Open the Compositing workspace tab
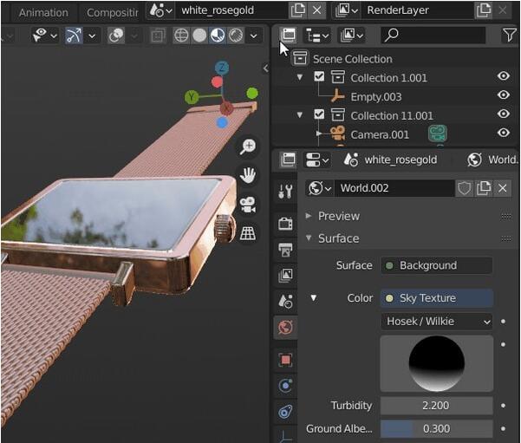 [x=113, y=13]
